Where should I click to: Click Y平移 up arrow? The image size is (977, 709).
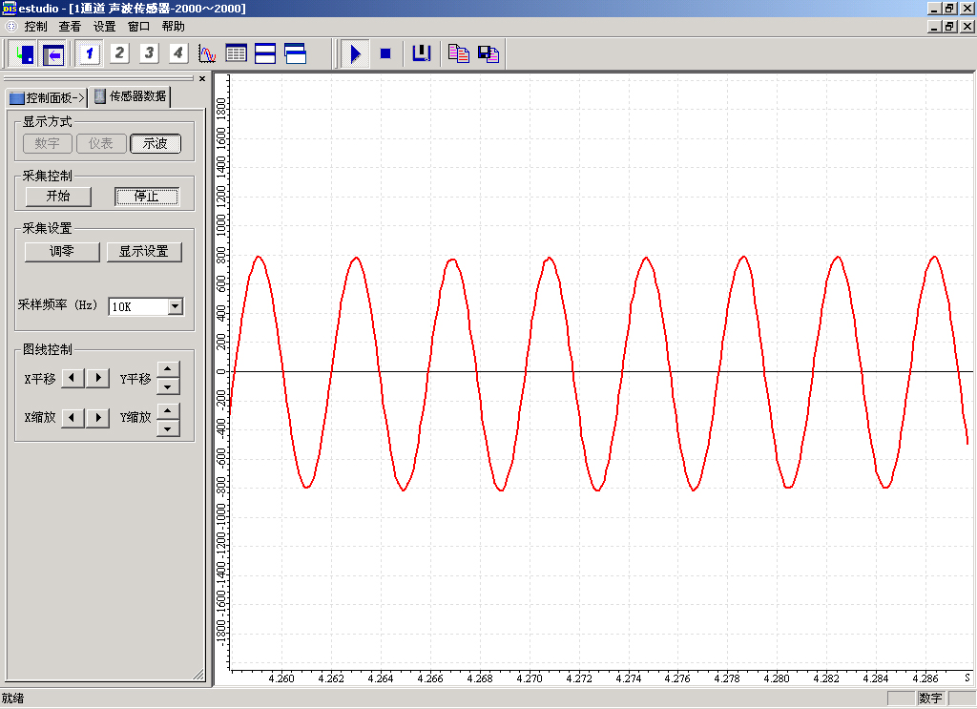click(168, 370)
